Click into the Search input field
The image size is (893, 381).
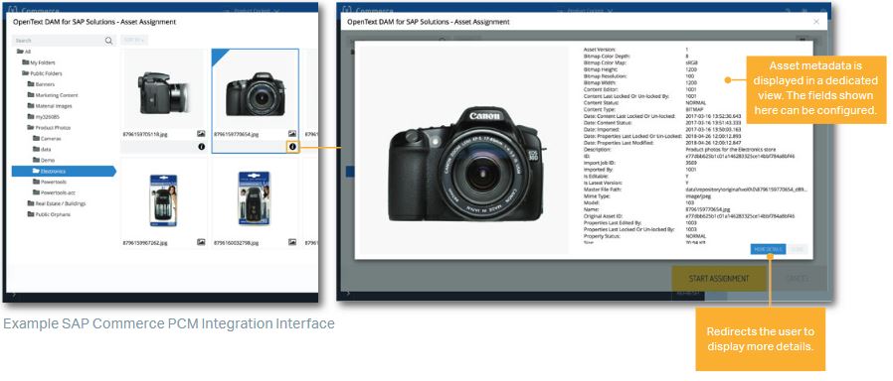[x=58, y=41]
